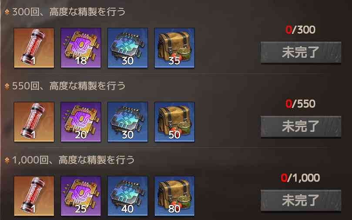The image size is (352, 220).
Task: Select purple chip reward showing 18
Action: [x=81, y=48]
